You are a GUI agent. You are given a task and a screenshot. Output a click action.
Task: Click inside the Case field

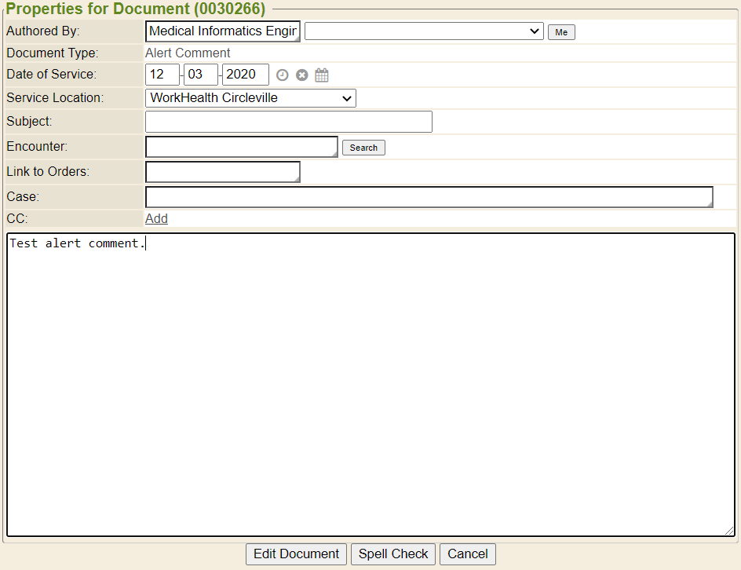429,197
